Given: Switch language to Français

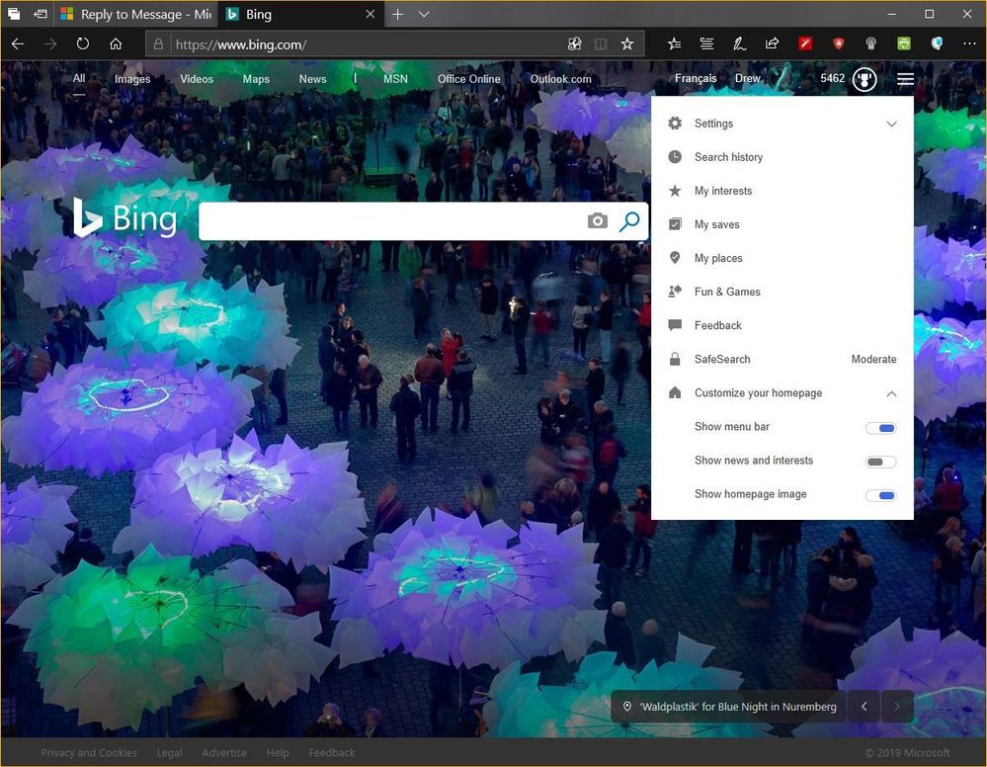Looking at the screenshot, I should pyautogui.click(x=696, y=79).
